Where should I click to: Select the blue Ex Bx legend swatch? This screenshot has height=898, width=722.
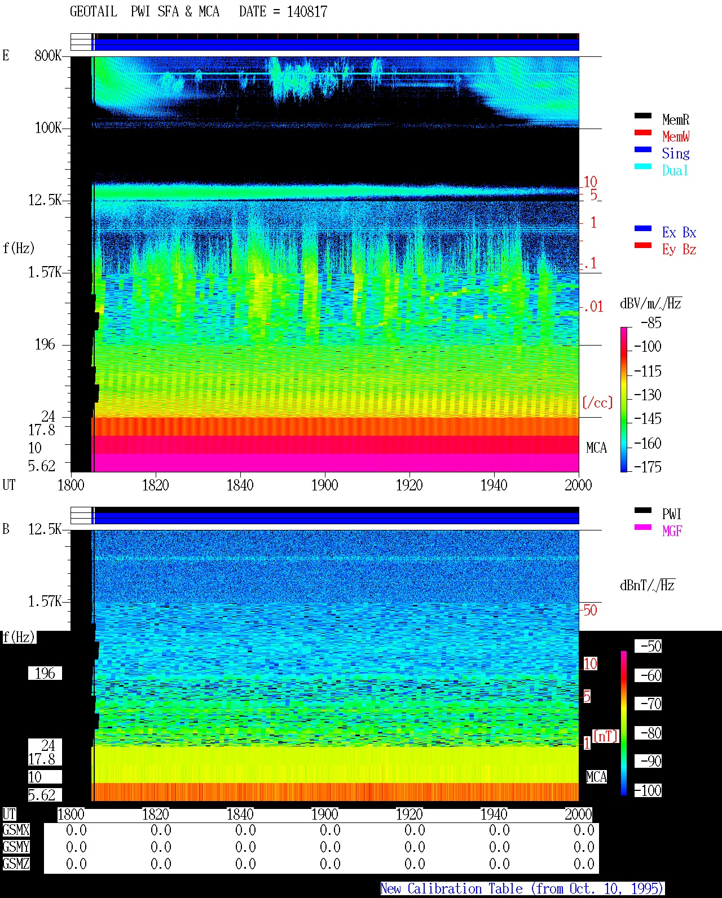point(643,229)
